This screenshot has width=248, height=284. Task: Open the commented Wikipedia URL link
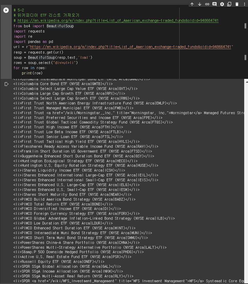118,20
